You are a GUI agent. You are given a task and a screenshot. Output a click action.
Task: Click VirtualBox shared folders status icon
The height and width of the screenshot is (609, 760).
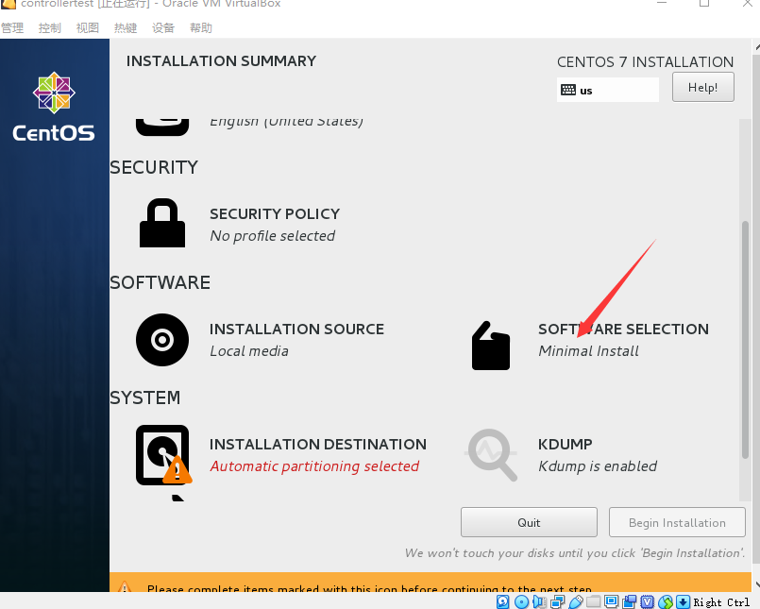tap(593, 601)
